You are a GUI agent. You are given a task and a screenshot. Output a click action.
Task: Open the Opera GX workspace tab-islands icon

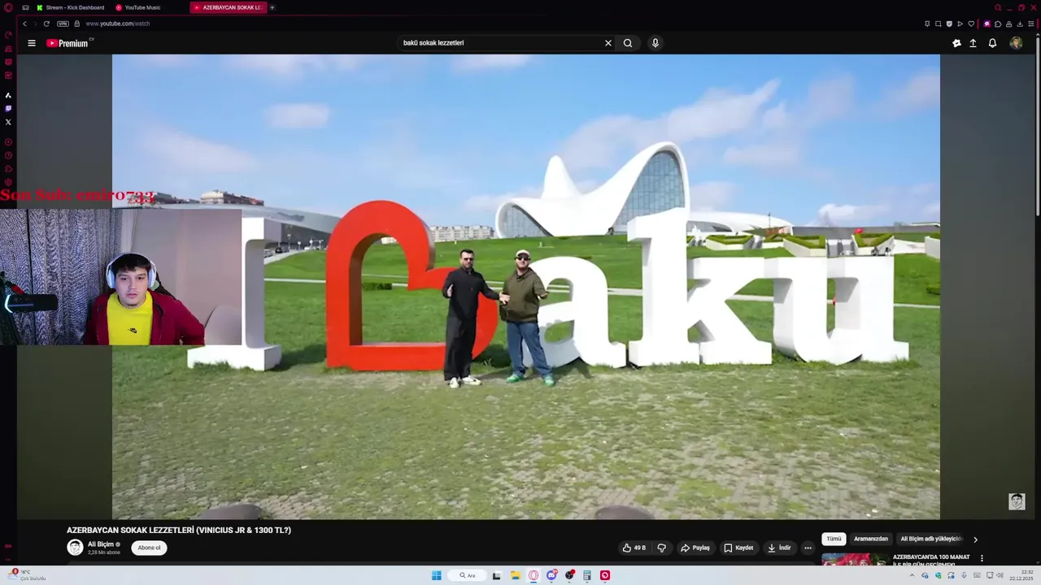pos(25,7)
